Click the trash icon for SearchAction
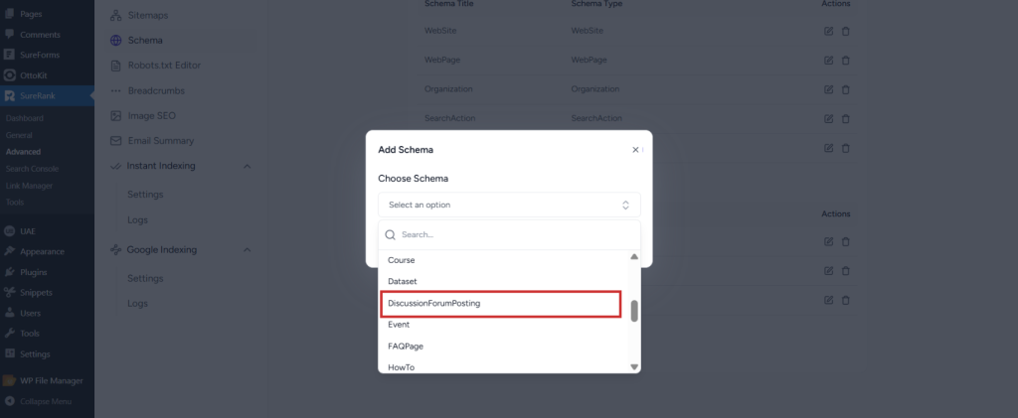Screen dimensions: 1018x418 tap(845, 118)
